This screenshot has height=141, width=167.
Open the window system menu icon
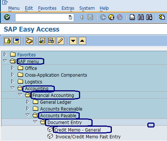coord(5,2)
